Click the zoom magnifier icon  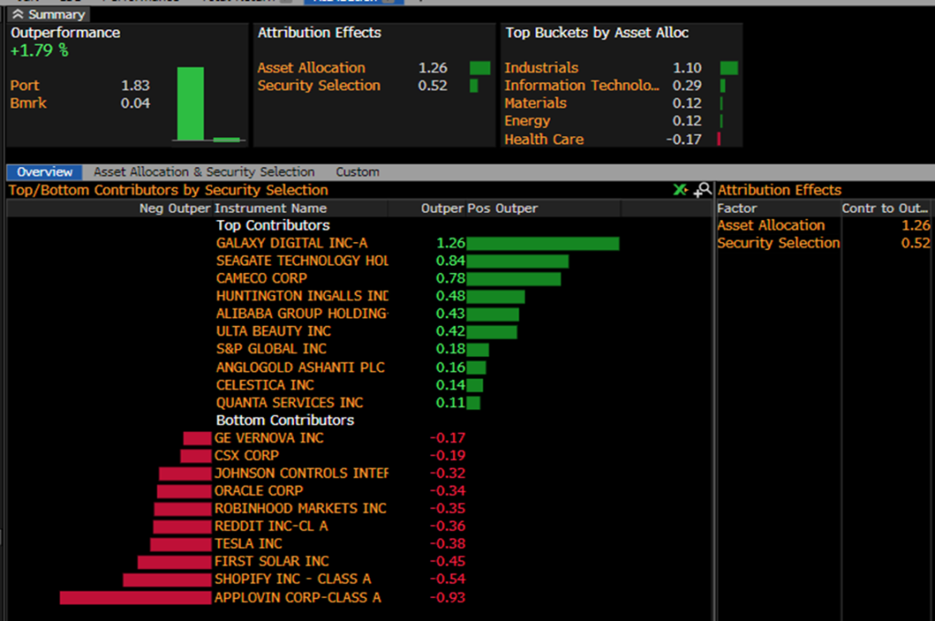pyautogui.click(x=702, y=190)
